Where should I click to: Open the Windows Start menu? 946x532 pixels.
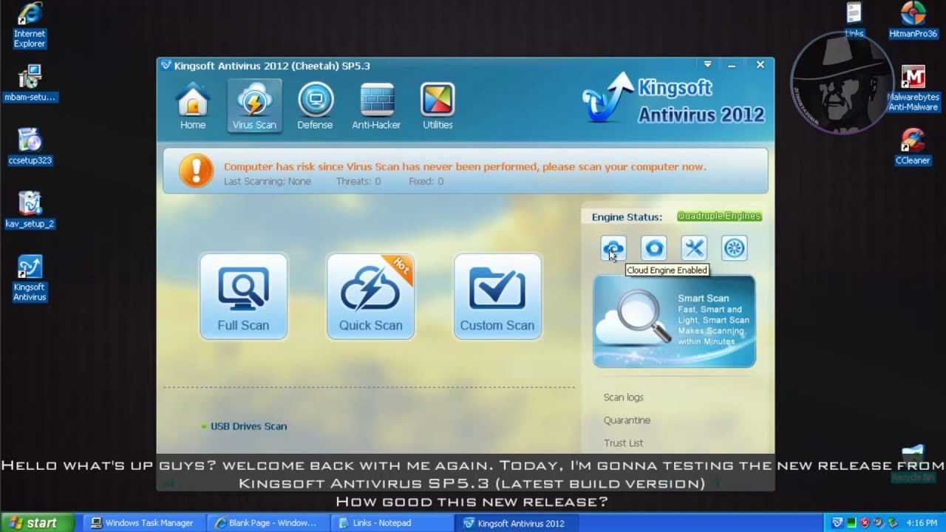click(37, 522)
